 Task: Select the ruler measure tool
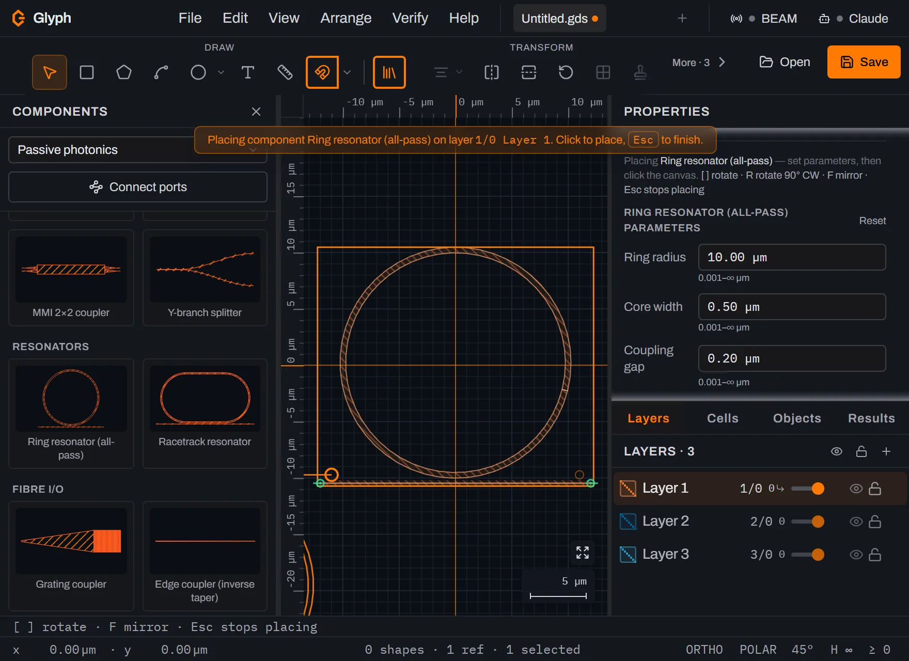tap(285, 72)
